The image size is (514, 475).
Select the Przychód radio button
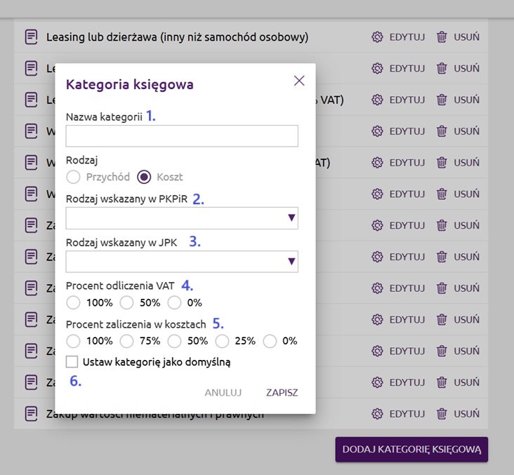pos(73,177)
